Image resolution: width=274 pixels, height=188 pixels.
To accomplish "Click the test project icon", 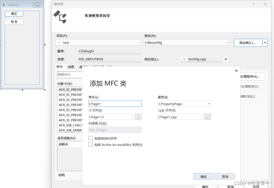I will (x=60, y=42).
